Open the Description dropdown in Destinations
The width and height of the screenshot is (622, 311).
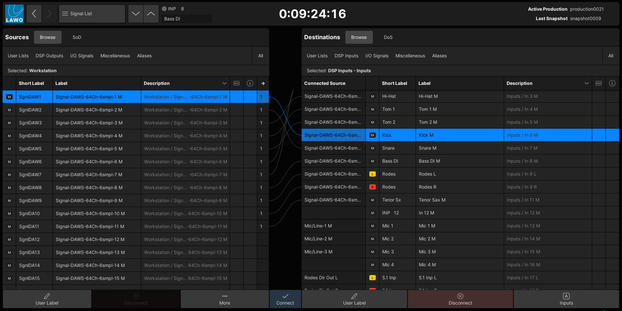(x=586, y=83)
